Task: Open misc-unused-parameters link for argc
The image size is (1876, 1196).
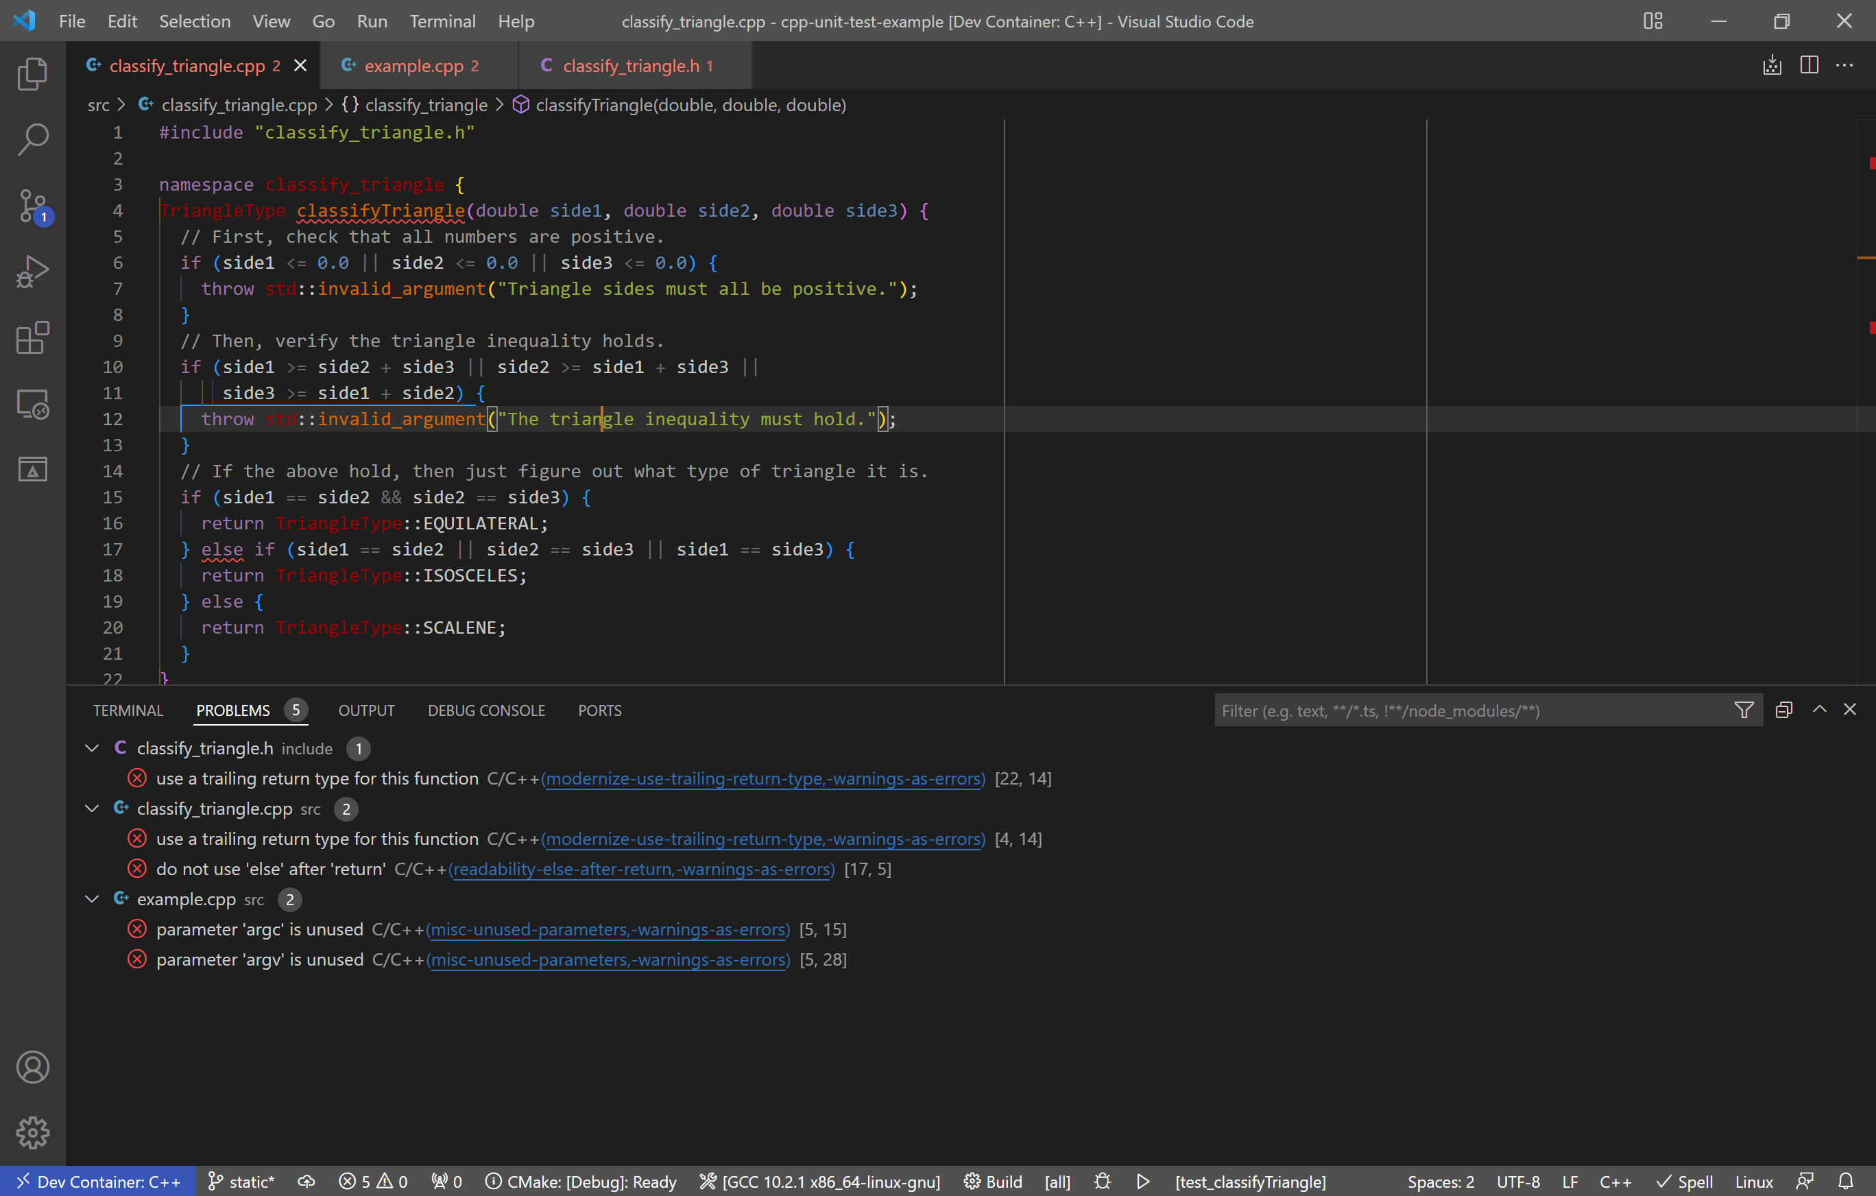Action: tap(608, 929)
